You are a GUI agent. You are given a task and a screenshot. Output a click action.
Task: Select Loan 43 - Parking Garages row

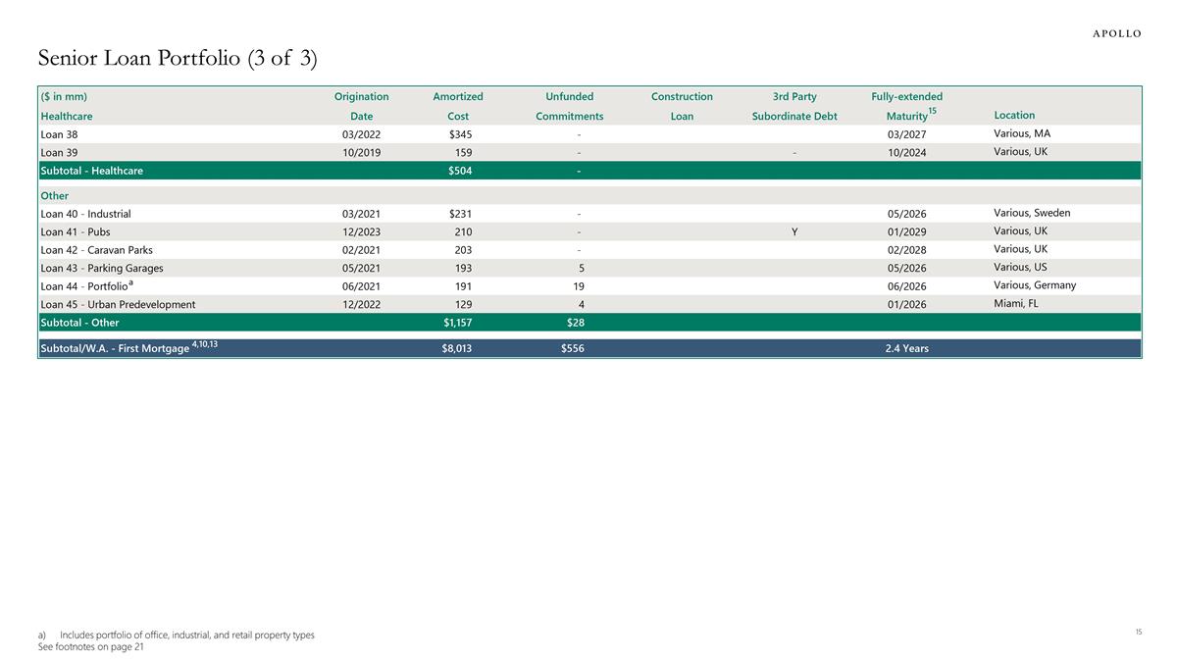(102, 269)
